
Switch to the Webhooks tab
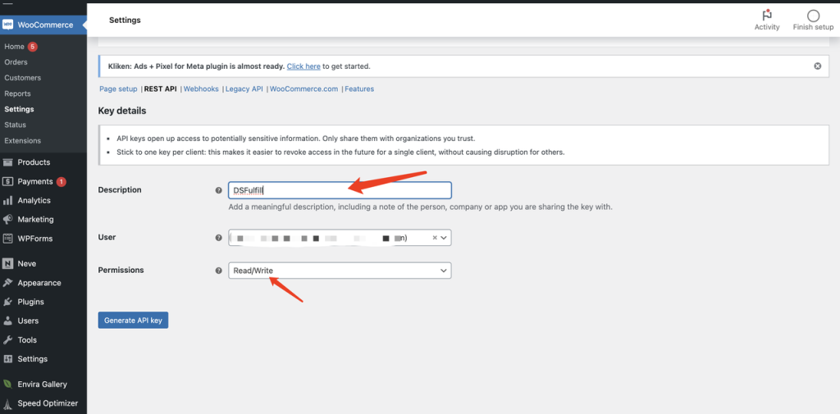click(x=201, y=89)
